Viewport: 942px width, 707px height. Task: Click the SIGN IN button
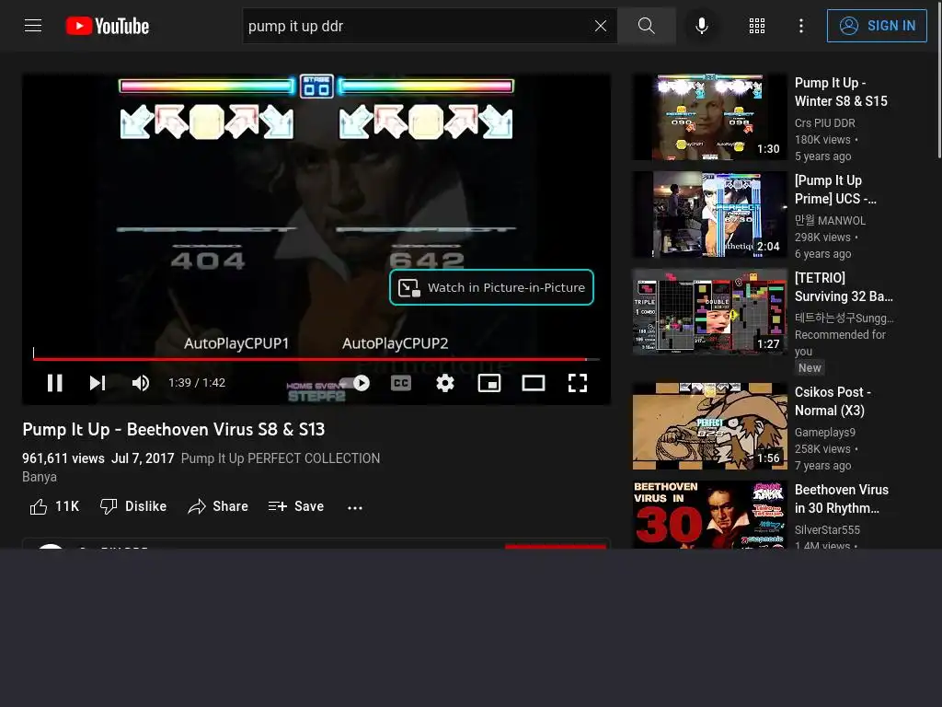[x=877, y=26]
